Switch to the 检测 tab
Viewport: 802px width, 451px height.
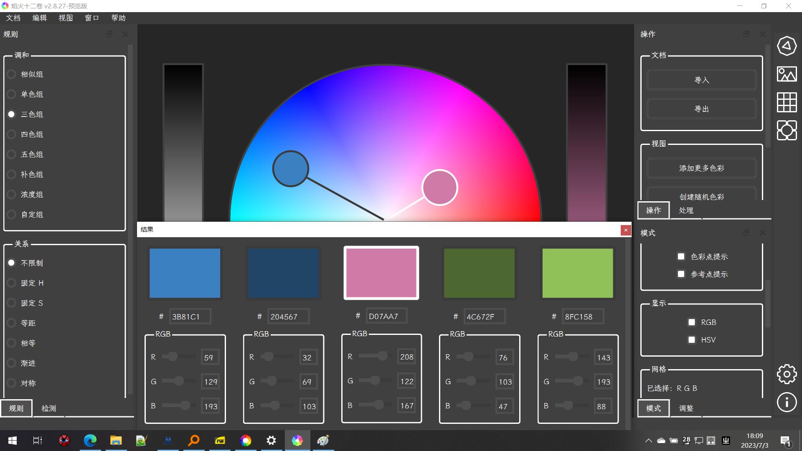point(48,408)
